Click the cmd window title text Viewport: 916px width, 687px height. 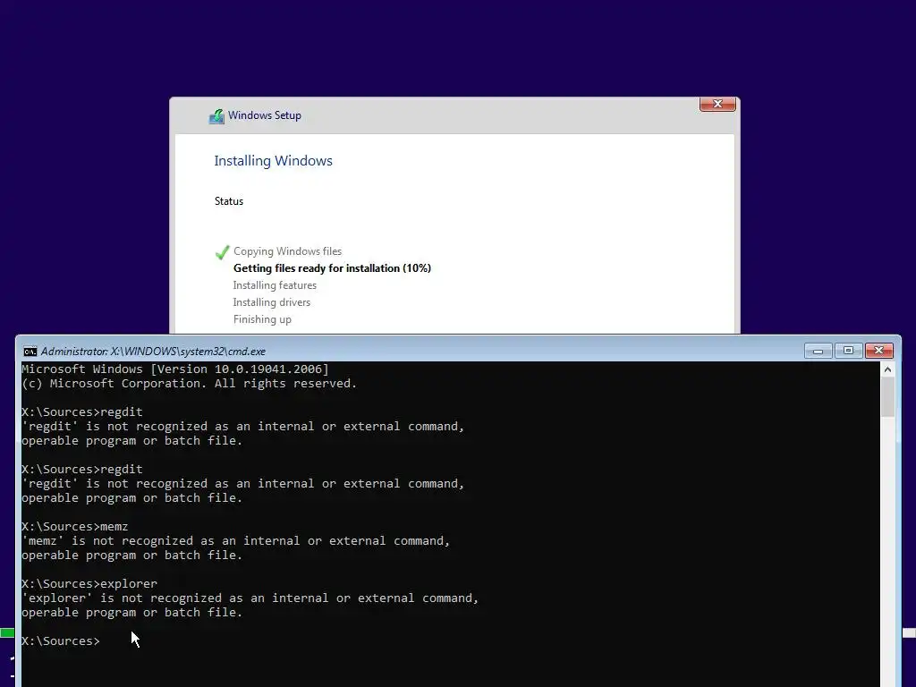[x=153, y=351]
